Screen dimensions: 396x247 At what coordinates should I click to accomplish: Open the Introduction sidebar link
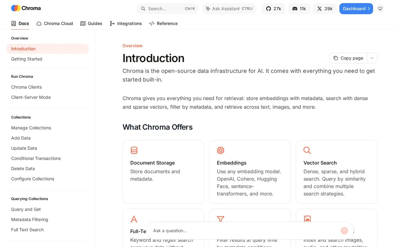pos(47,49)
